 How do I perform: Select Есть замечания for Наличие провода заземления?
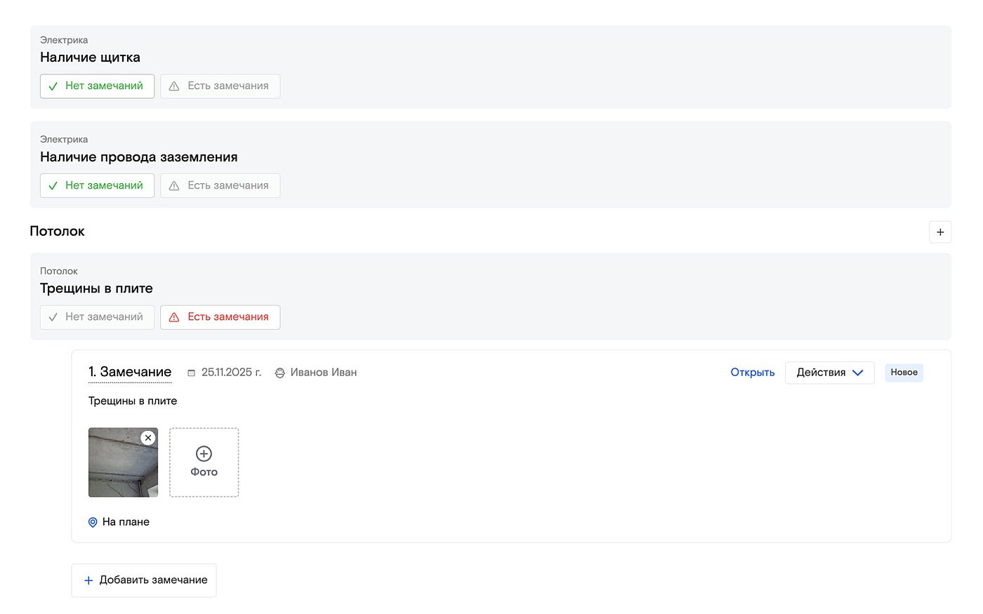point(220,186)
